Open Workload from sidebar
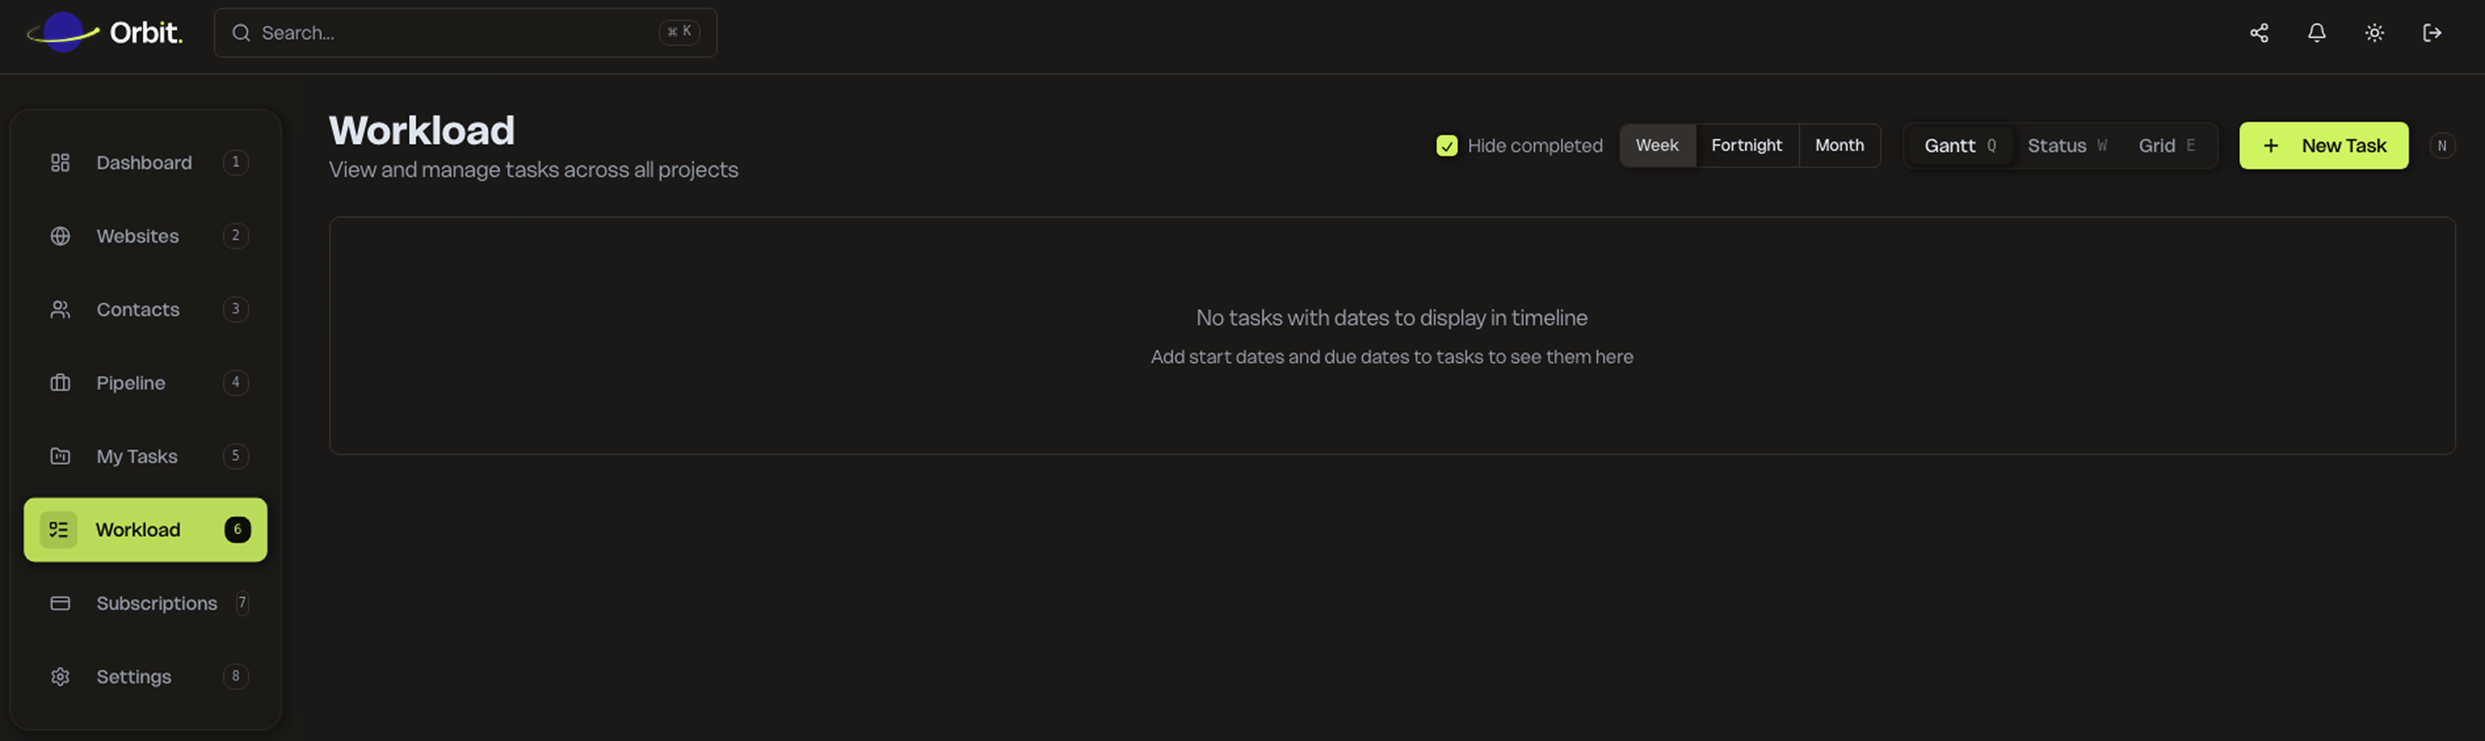 (146, 529)
